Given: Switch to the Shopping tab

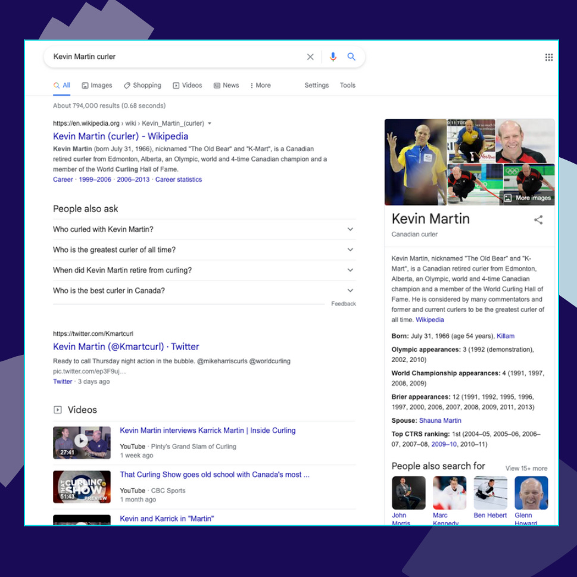Looking at the screenshot, I should point(142,85).
